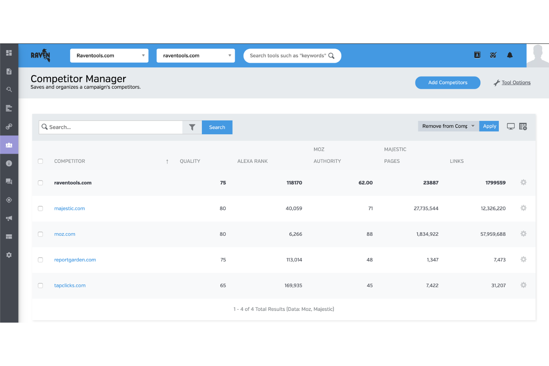
Task: Open the gear menu on the raventools.com row
Action: (523, 182)
